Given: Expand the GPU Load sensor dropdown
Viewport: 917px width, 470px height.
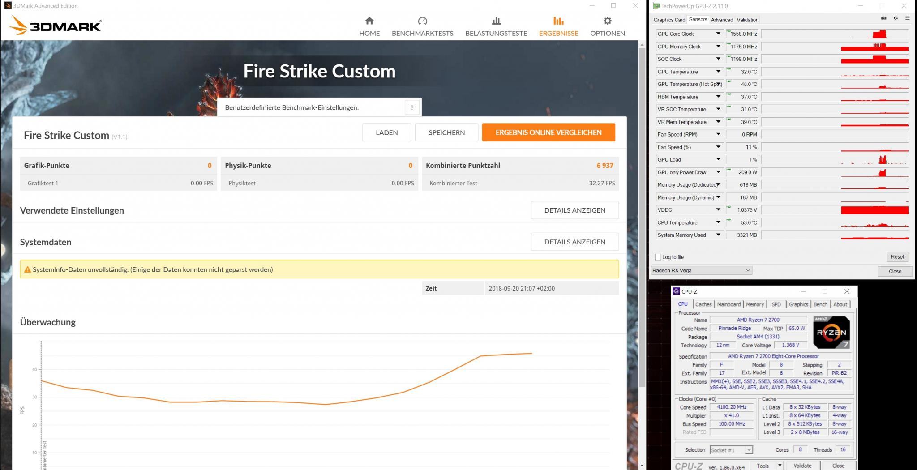Looking at the screenshot, I should point(718,159).
